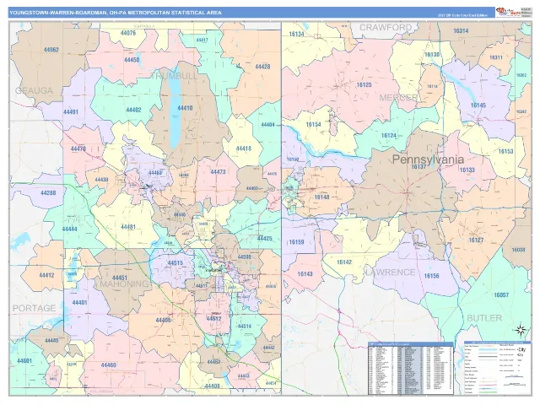The image size is (540, 405).
Task: Click ZIP code 44404 label
Action: pos(267,125)
